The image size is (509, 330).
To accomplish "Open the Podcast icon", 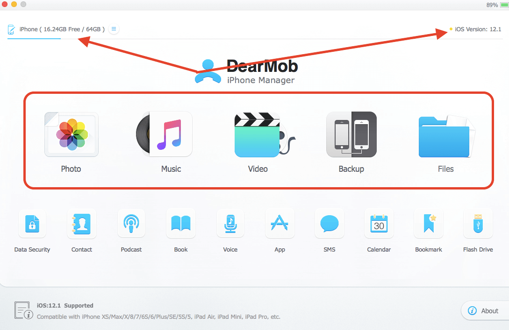I will click(x=131, y=224).
